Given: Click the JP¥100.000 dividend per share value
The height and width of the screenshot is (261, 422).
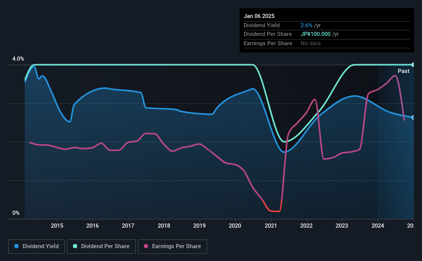Looking at the screenshot, I should pyautogui.click(x=316, y=34).
